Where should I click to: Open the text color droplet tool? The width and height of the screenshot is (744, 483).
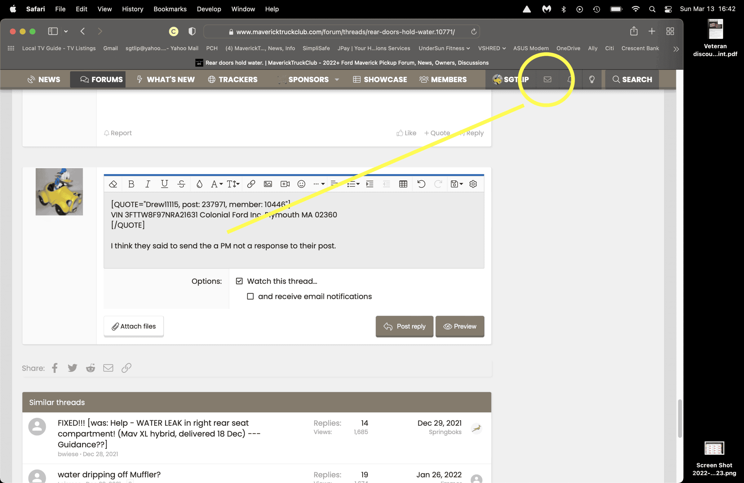click(199, 184)
